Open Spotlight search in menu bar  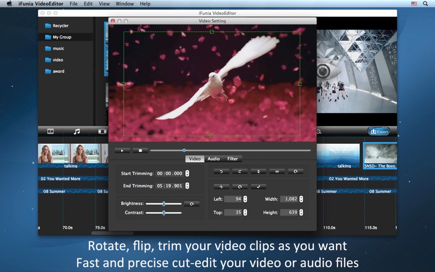point(425,4)
